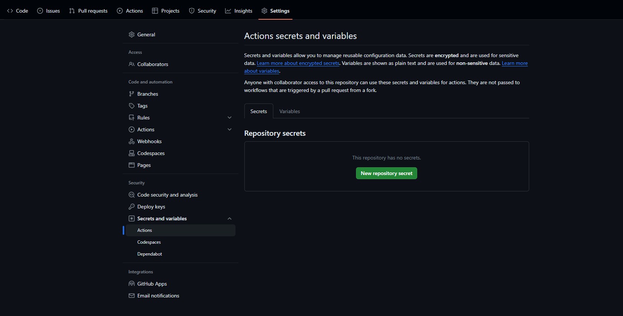623x316 pixels.
Task: Click the Pages browser icon
Action: 131,165
